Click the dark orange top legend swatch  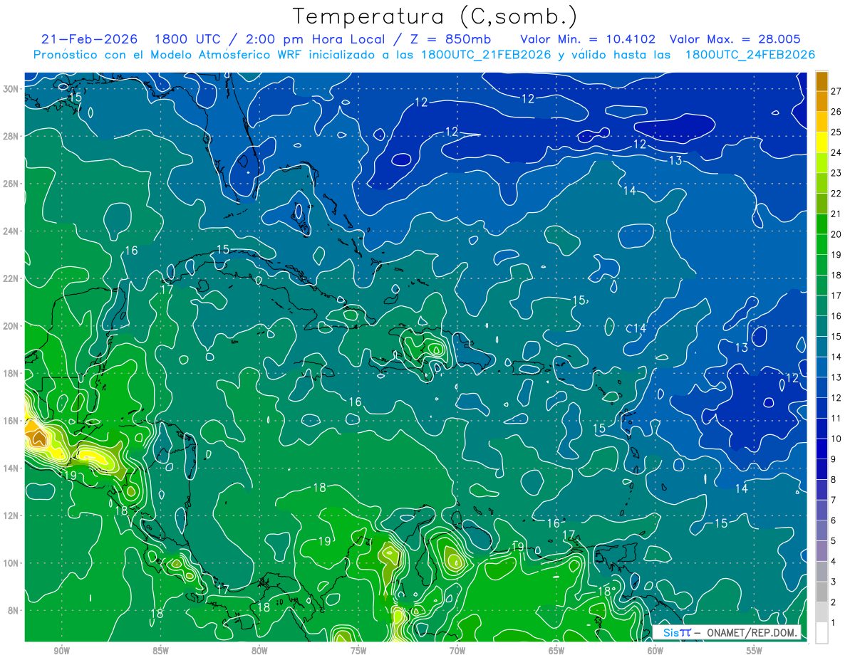[822, 82]
